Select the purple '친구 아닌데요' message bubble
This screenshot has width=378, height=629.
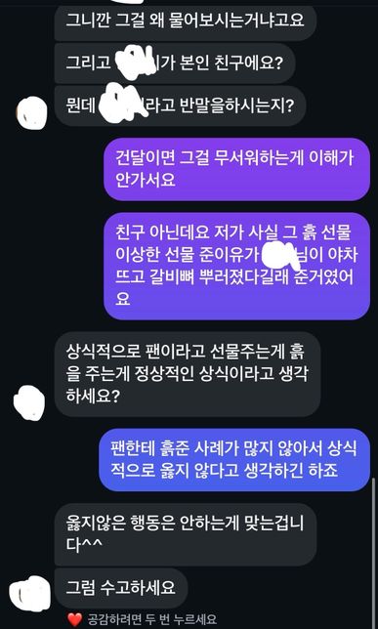(236, 267)
